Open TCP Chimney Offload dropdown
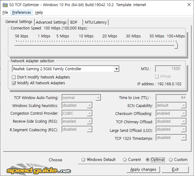Screen dimensions: 194x176 click(x=184, y=121)
